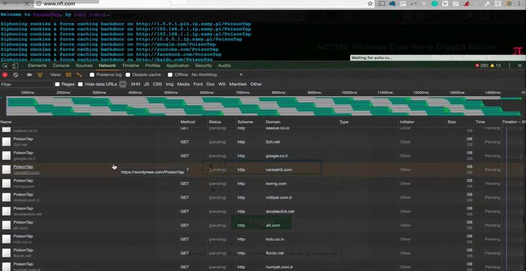Filter requests by Other type
Image resolution: width=526 pixels, height=271 pixels.
[256, 84]
